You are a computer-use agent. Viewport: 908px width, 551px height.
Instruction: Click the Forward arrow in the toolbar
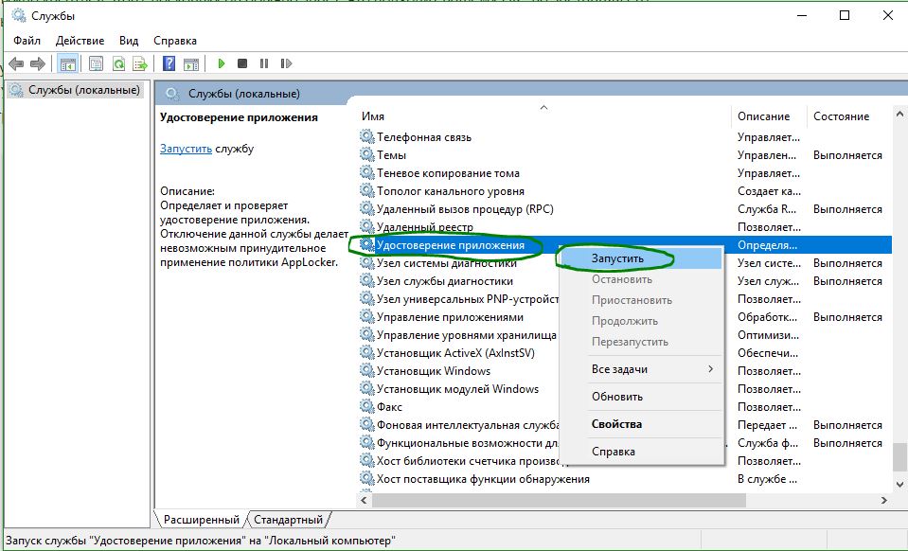point(38,63)
